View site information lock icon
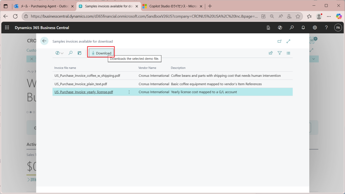345x194 pixels. coord(26,16)
